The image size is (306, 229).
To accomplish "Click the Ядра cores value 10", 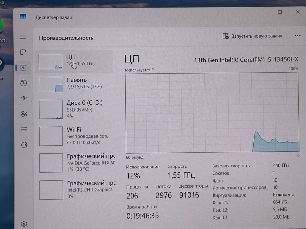I will (275, 180).
